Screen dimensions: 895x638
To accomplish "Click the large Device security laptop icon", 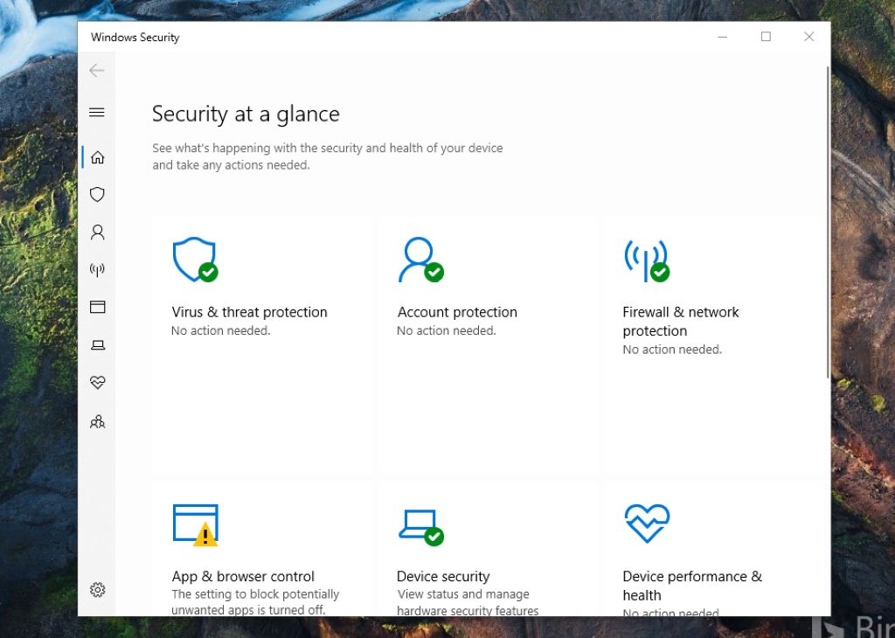I will tap(420, 528).
